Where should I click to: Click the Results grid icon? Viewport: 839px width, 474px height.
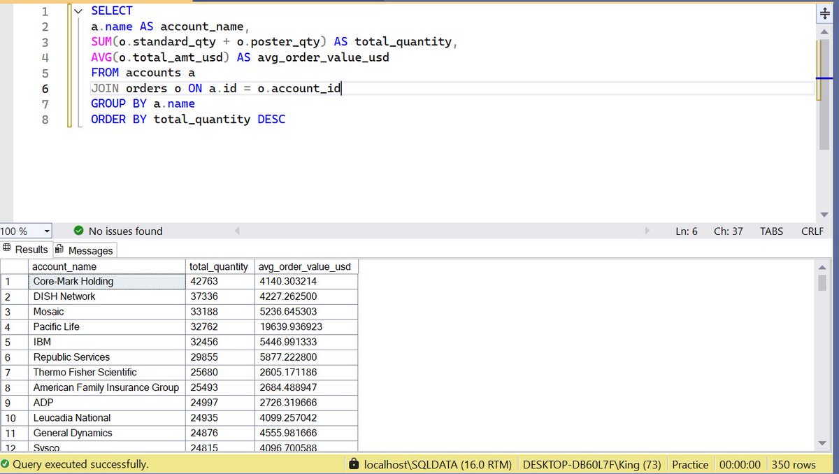(7, 250)
